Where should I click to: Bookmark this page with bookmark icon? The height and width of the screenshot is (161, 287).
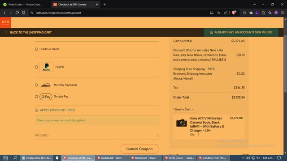click(x=24, y=13)
